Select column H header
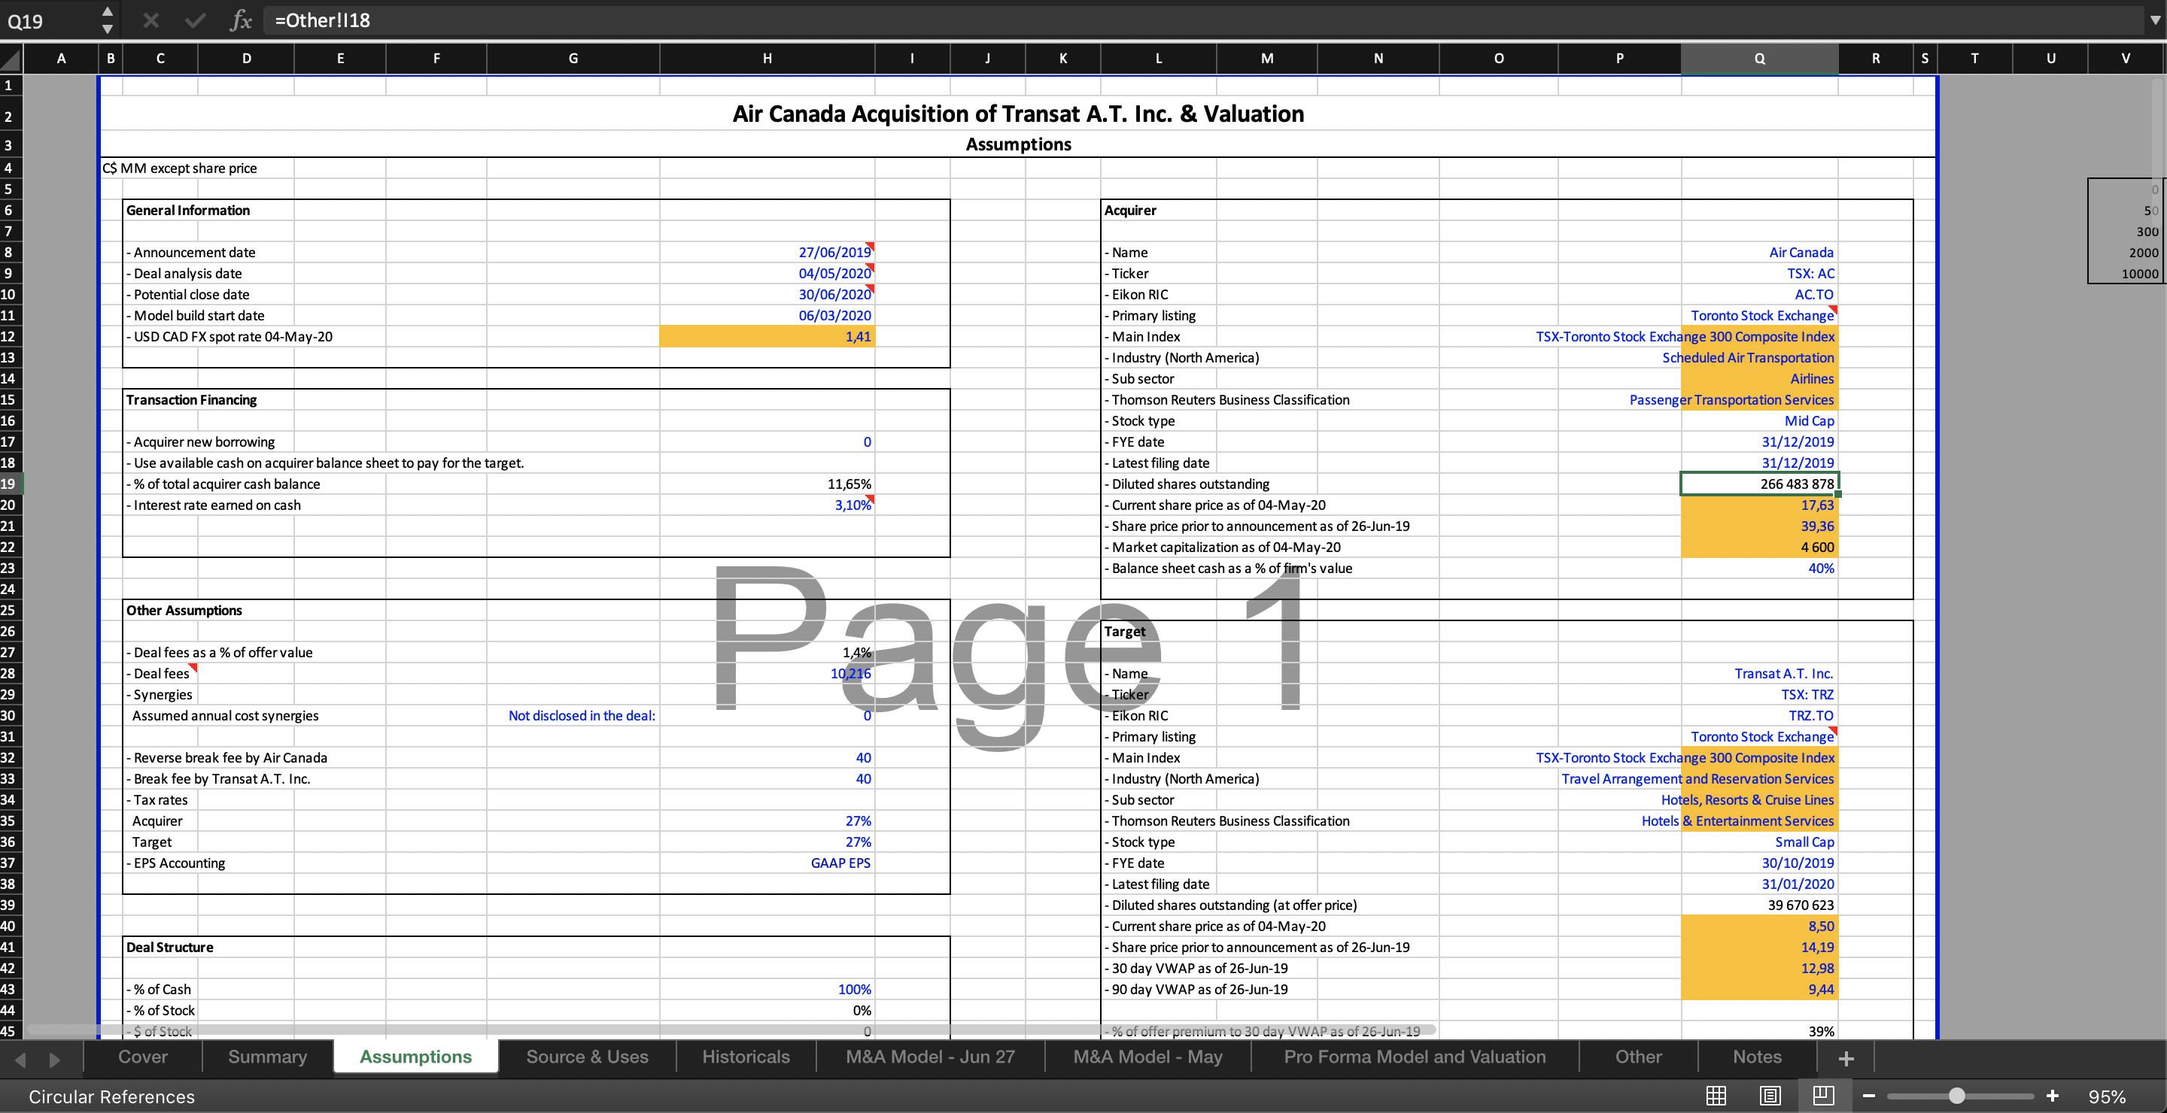 click(767, 58)
